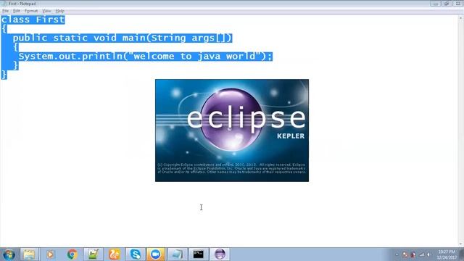The width and height of the screenshot is (464, 261).
Task: Click the Eclipse taskbar icon
Action: click(x=220, y=254)
